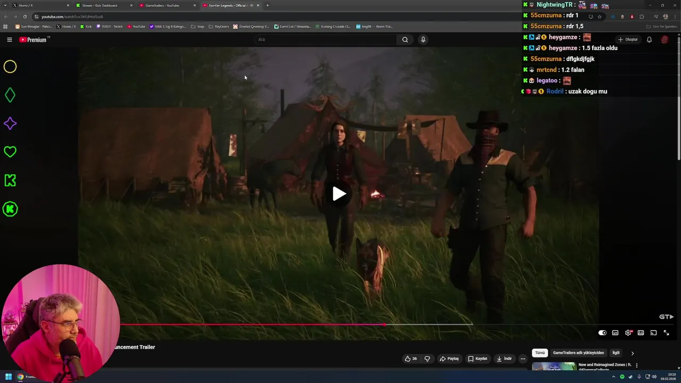Image resolution: width=681 pixels, height=383 pixels.
Task: Open 'Now and Reimagined Zones' suggested video thumbnail
Action: [554, 367]
